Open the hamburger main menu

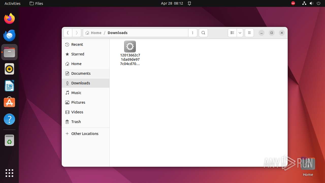coord(249,33)
